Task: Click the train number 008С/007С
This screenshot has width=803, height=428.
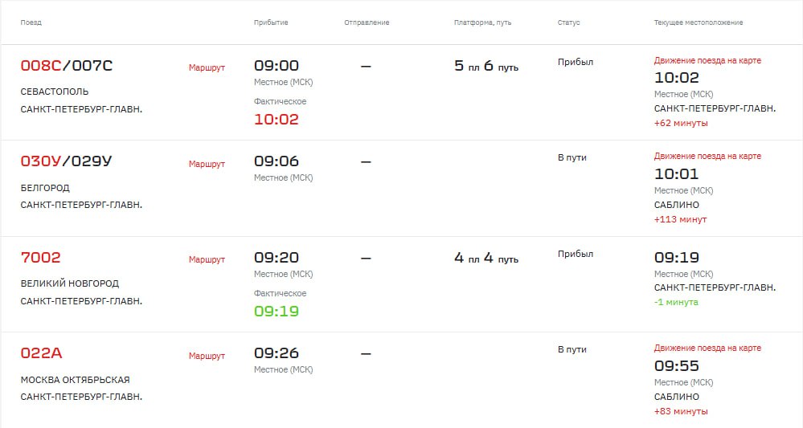Action: point(66,66)
